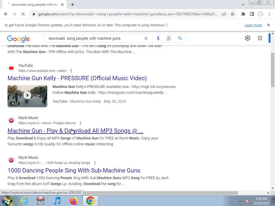
Task: Expand the tab search chevron
Action: click(243, 5)
